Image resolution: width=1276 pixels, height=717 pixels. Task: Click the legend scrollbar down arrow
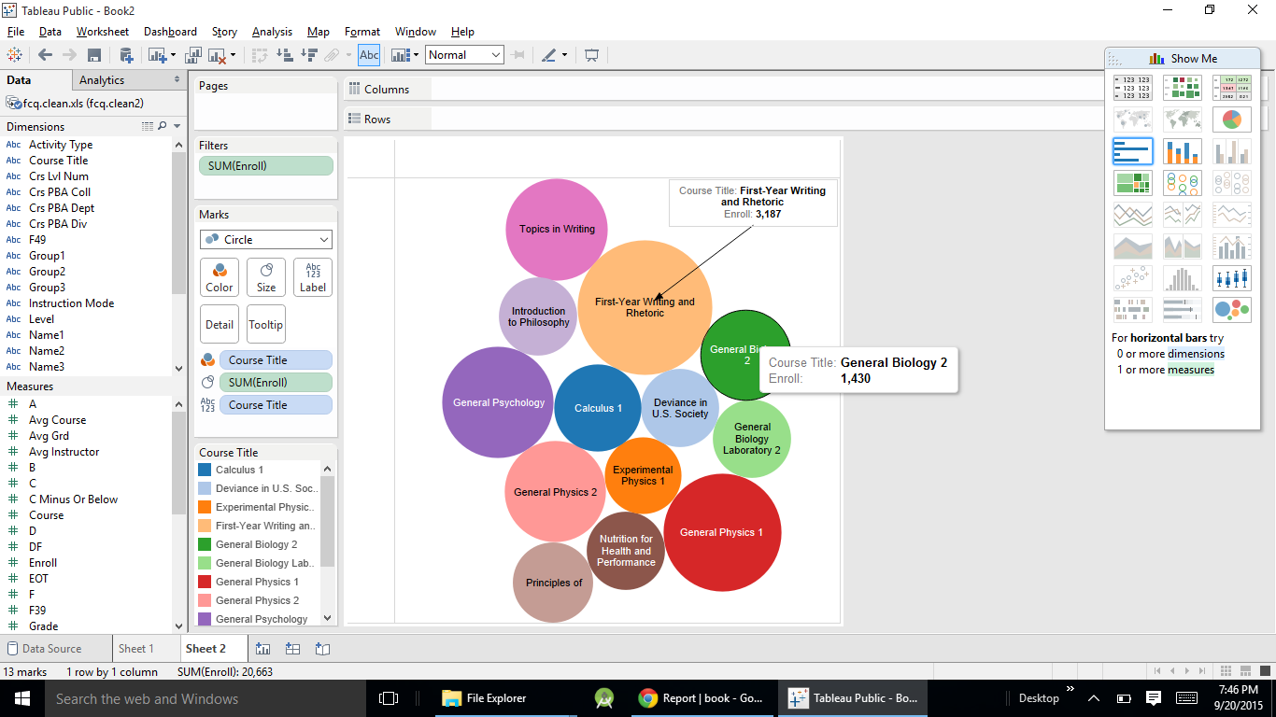[327, 618]
